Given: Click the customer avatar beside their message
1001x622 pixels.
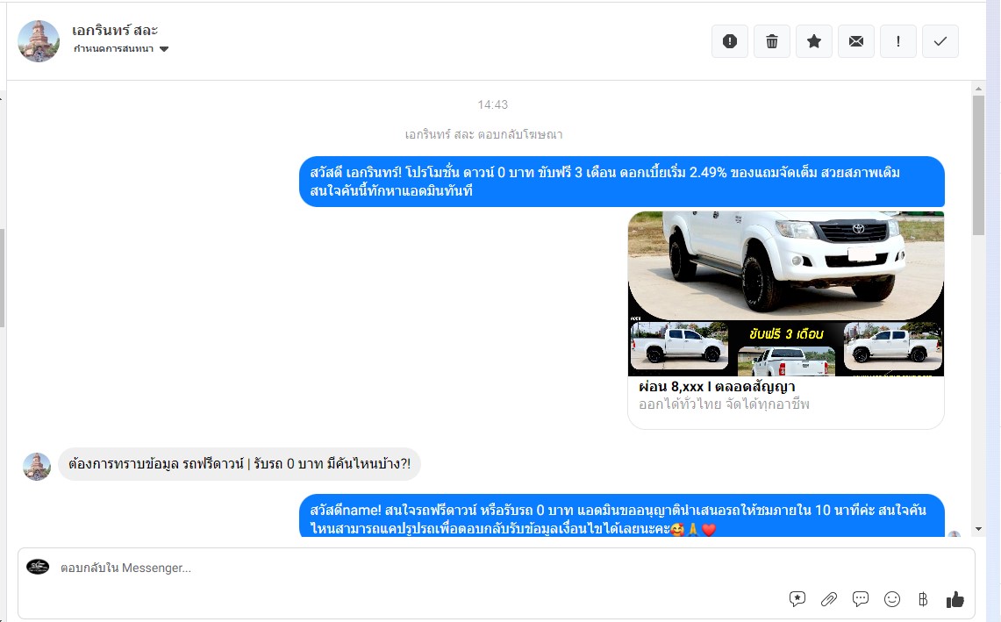Looking at the screenshot, I should pyautogui.click(x=37, y=466).
